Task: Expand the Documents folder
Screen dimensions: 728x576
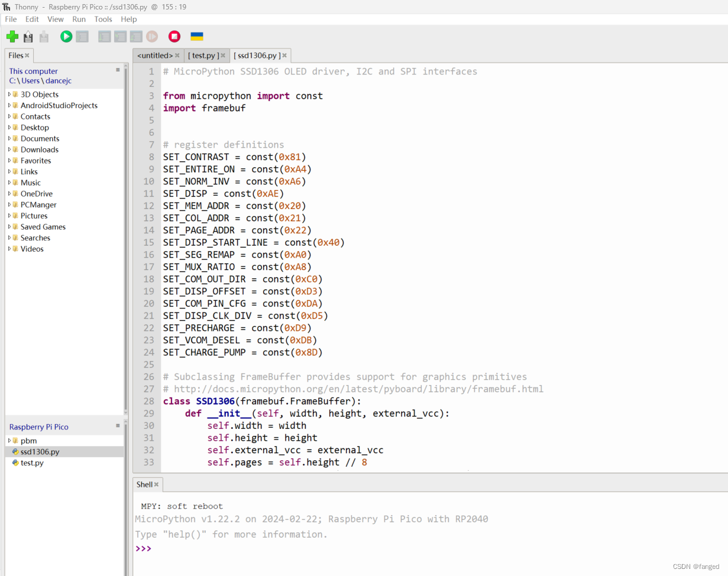Action: point(9,138)
